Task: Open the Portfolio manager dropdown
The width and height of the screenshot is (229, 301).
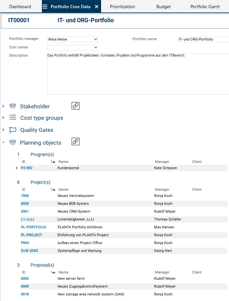Action: [73, 39]
